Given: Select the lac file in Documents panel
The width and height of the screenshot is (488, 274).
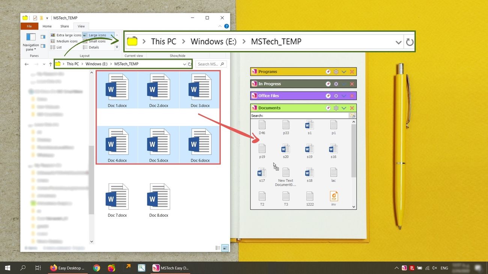Looking at the screenshot, I should pyautogui.click(x=333, y=173).
